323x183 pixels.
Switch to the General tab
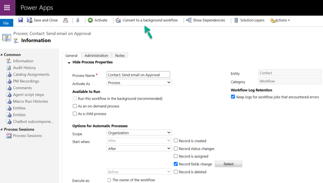pos(71,55)
